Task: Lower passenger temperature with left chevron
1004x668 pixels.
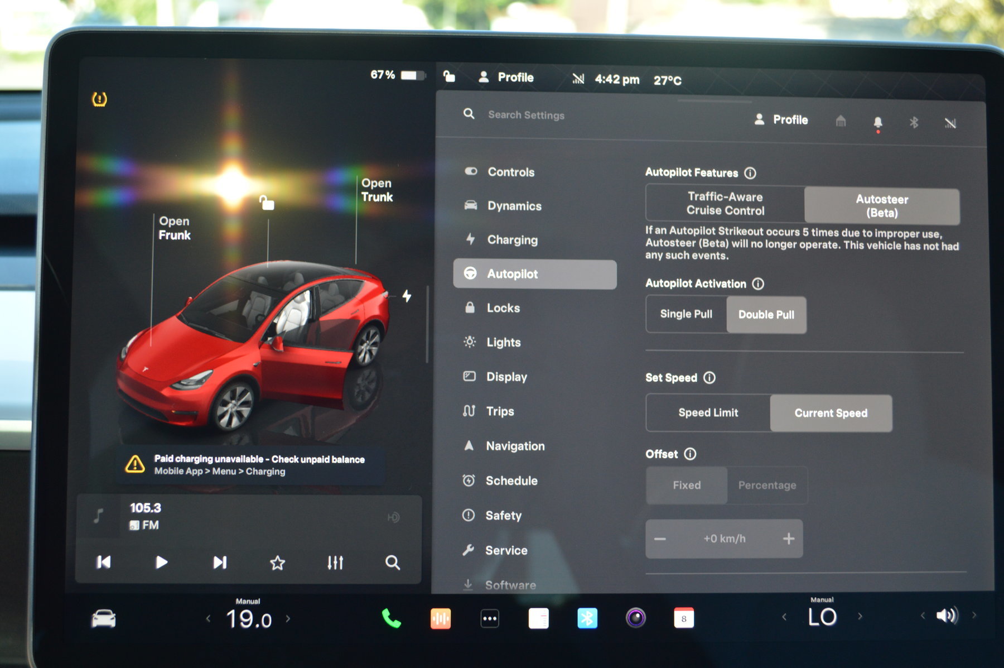Action: tap(784, 617)
